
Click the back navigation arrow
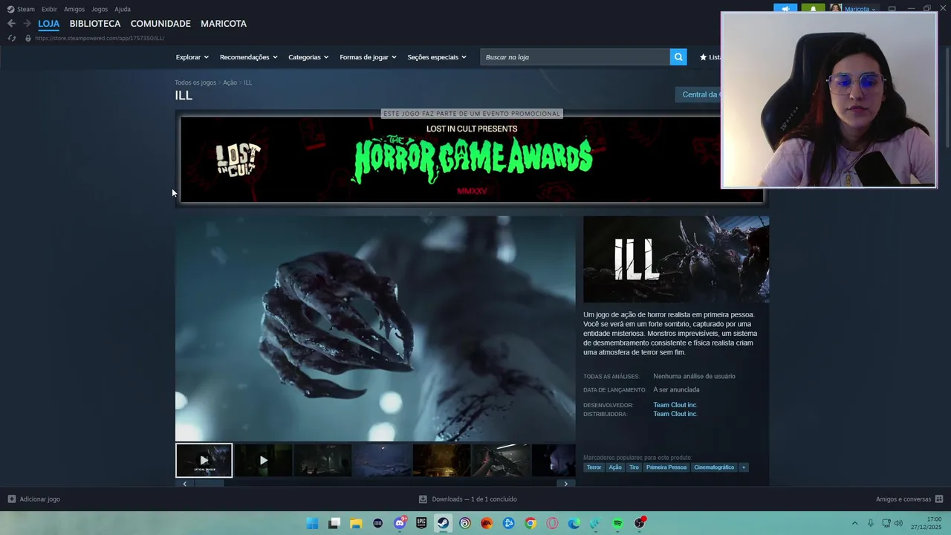[11, 24]
